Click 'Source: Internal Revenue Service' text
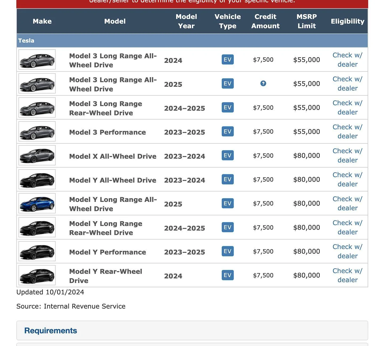 (71, 306)
